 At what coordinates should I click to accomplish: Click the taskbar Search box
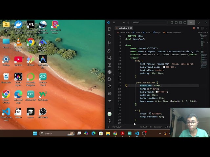click(x=57, y=133)
